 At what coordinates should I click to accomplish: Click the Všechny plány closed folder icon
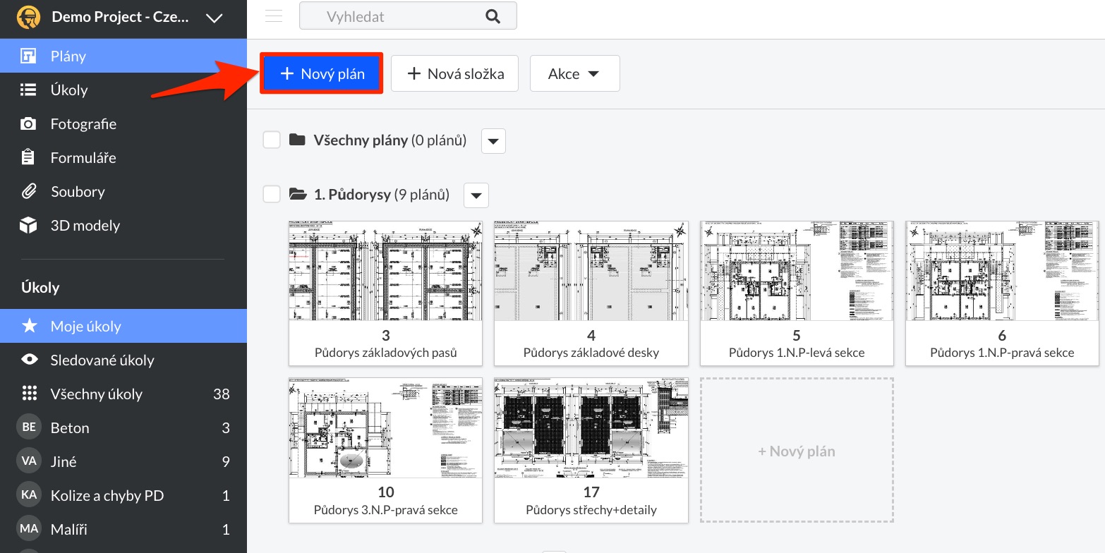coord(297,140)
